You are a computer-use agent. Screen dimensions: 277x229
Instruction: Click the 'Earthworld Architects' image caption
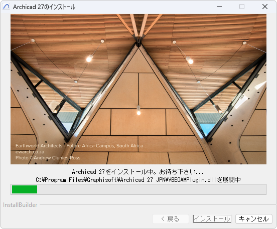[x=79, y=146]
